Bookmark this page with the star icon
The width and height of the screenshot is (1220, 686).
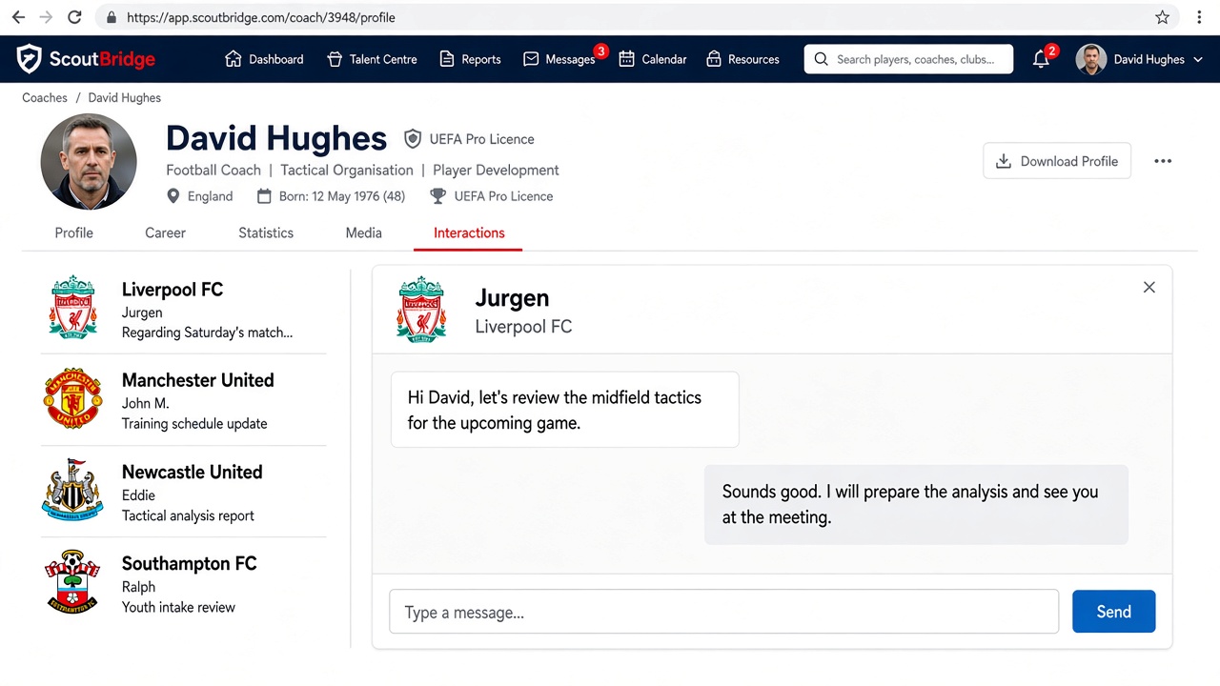pos(1162,17)
